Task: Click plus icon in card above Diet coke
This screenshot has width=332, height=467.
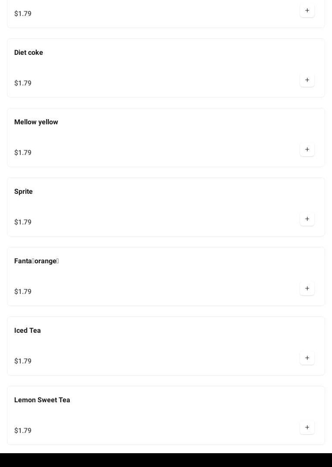Action: (307, 11)
